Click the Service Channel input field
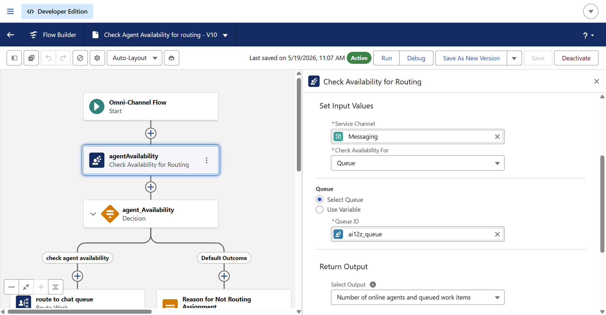Screen dimensions: 606x315 tap(418, 136)
